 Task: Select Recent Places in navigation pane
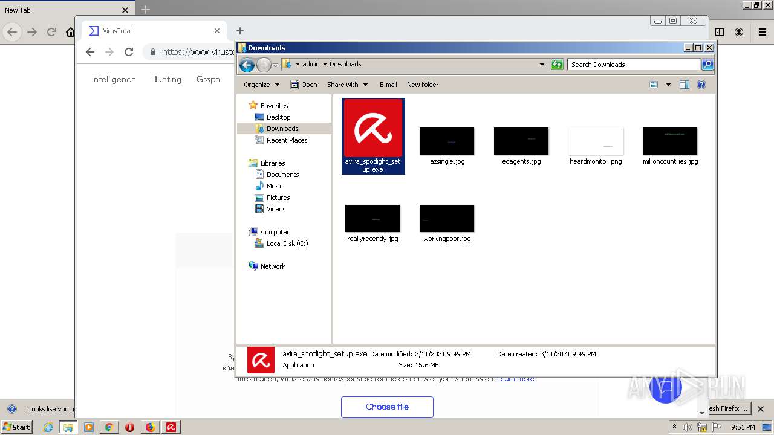(287, 140)
